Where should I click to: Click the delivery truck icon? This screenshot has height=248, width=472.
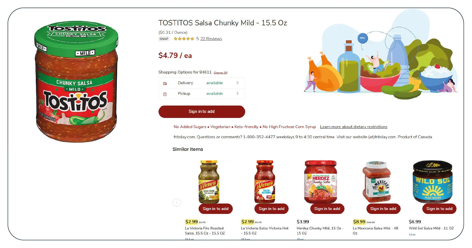165,83
